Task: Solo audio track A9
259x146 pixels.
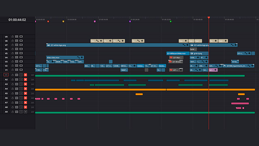Action: tap(21, 112)
